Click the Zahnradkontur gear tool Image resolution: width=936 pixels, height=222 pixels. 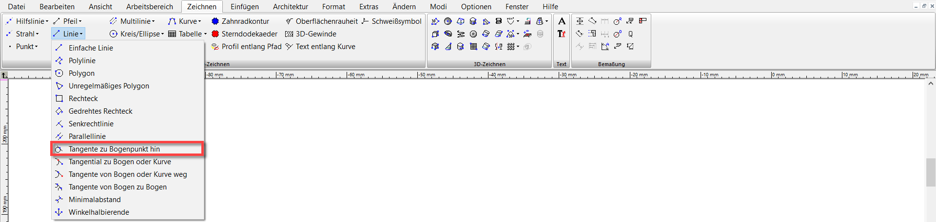pyautogui.click(x=240, y=21)
